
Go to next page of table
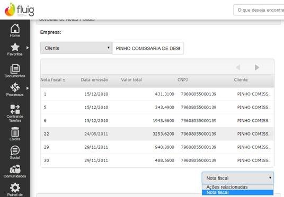point(257,67)
